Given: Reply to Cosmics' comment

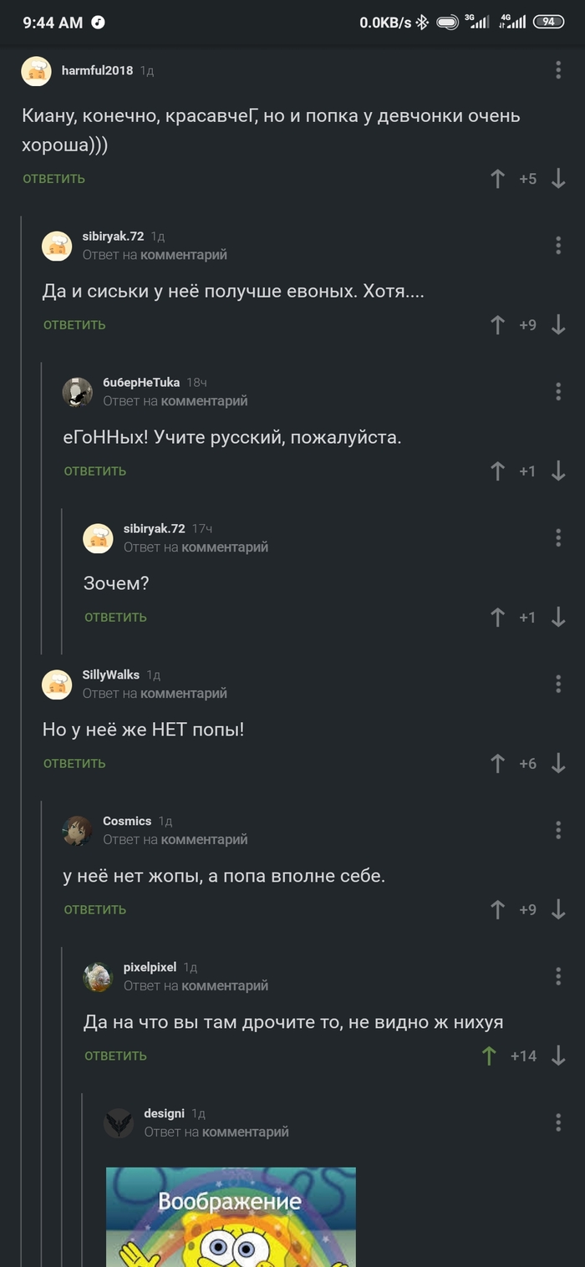Looking at the screenshot, I should 95,910.
